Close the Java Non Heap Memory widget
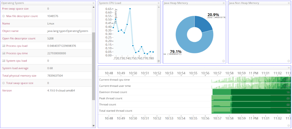 click(x=289, y=3)
